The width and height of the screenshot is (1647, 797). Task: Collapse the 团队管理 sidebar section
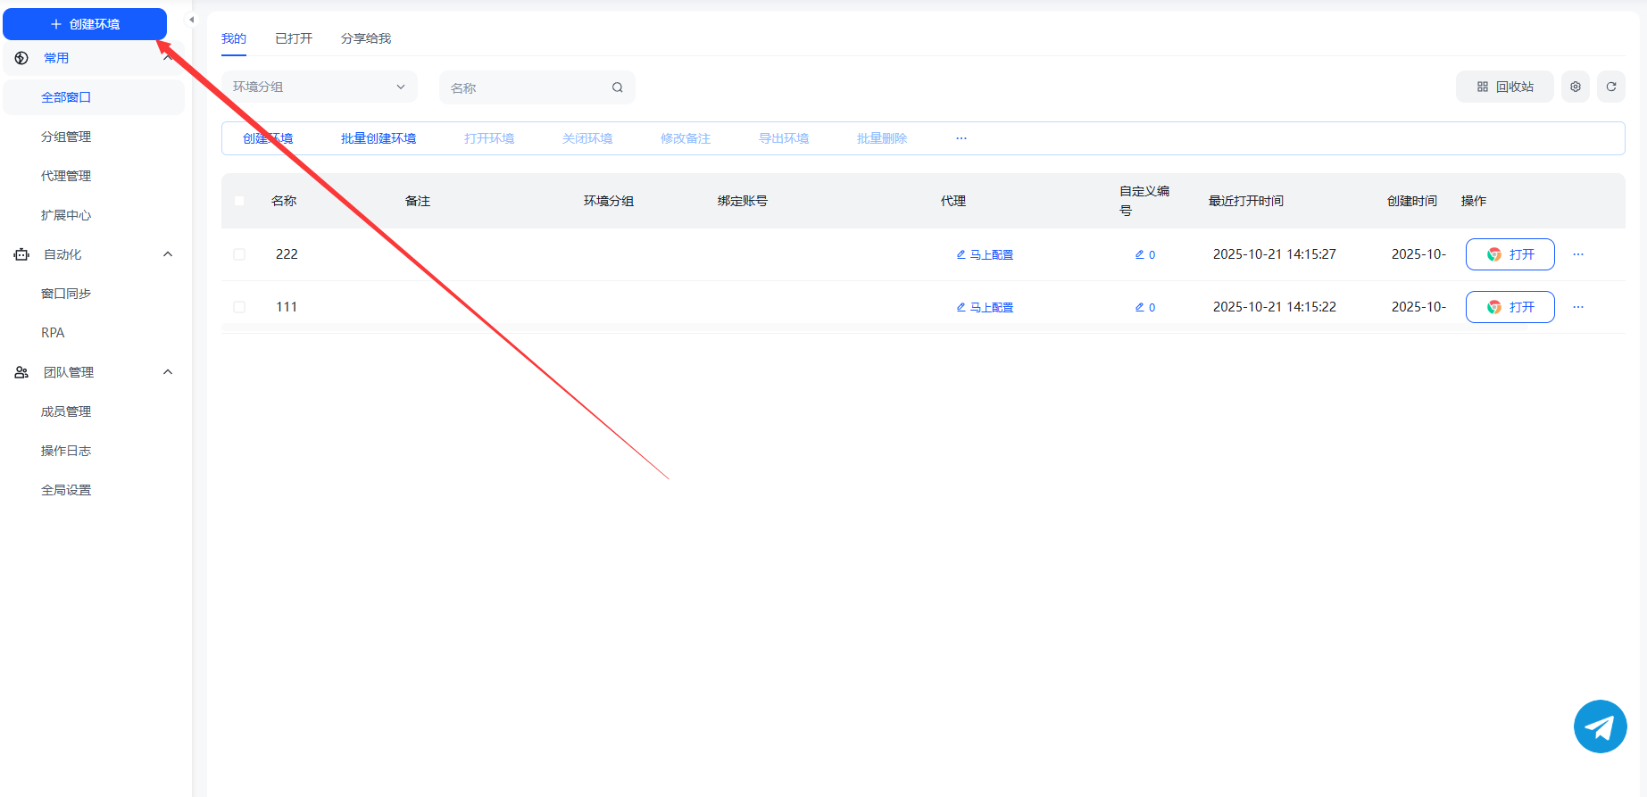167,372
